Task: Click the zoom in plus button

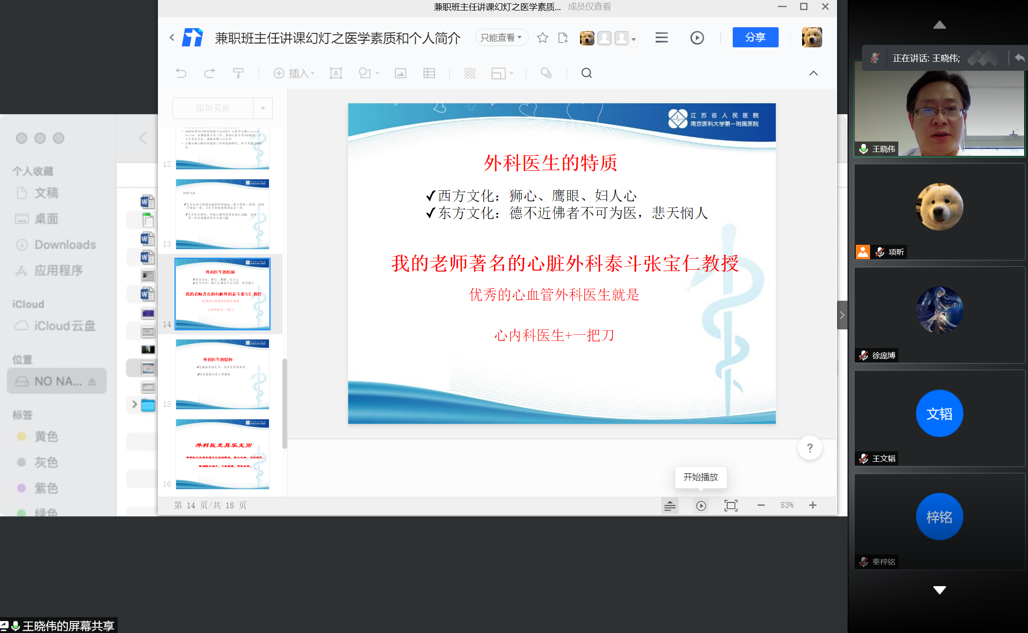Action: [813, 505]
